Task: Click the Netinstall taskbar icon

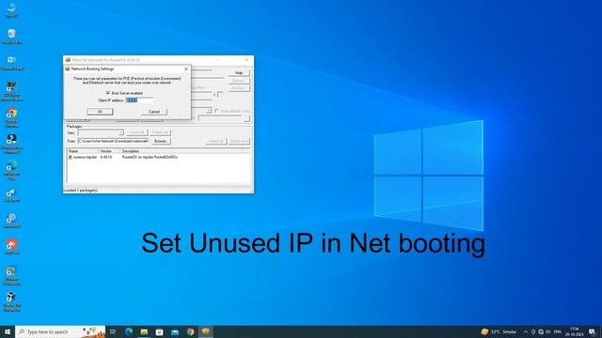Action: pos(206,331)
